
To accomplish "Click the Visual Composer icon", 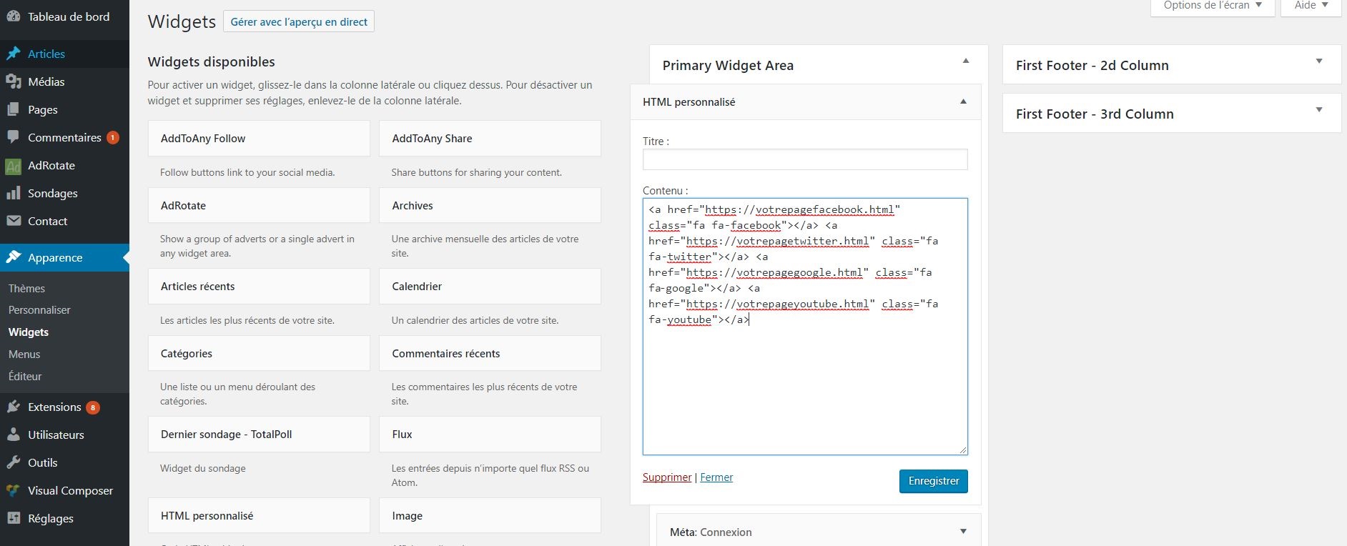I will point(14,491).
